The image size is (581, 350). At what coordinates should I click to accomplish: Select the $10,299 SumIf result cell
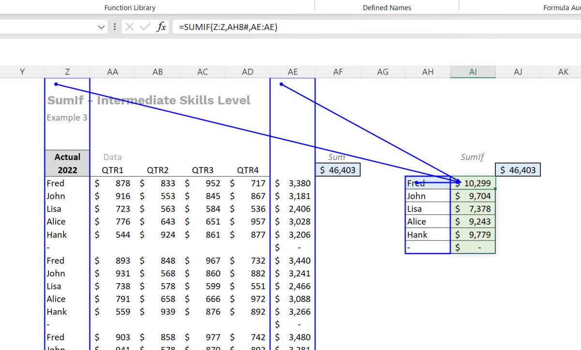(x=473, y=183)
